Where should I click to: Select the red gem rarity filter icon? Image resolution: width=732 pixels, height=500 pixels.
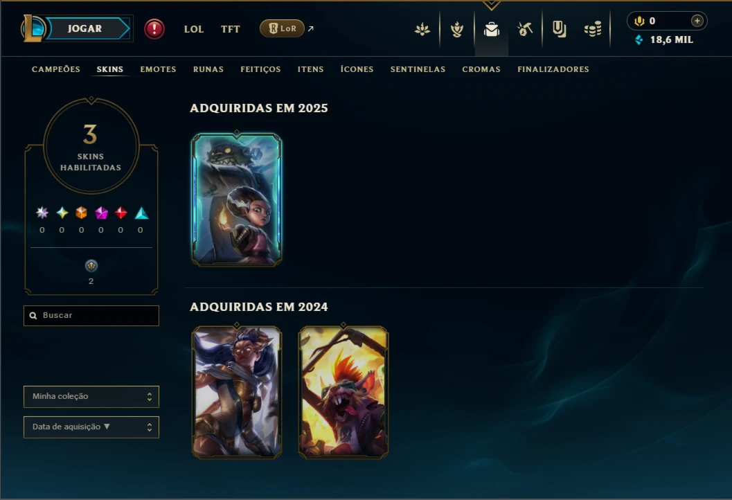tap(121, 213)
